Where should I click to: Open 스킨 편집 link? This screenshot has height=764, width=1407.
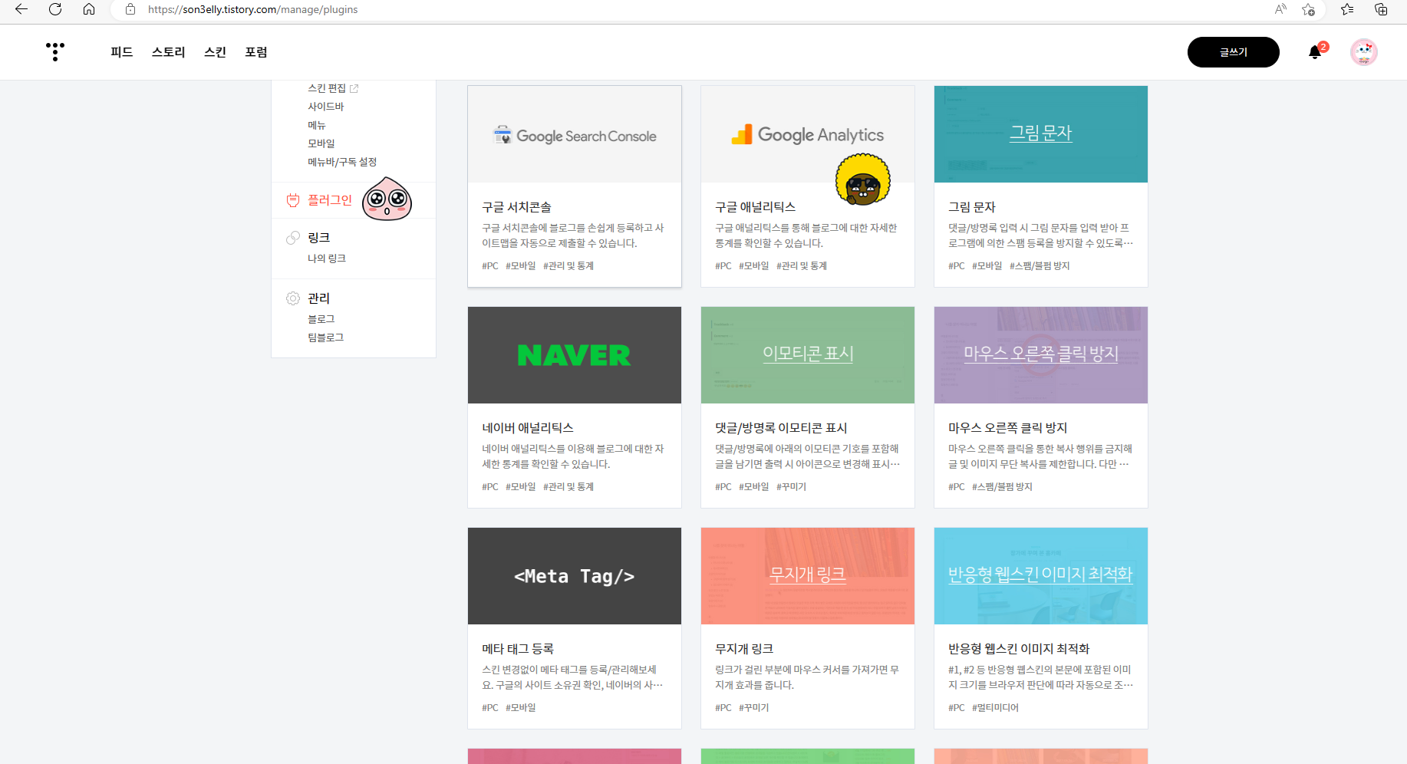[327, 88]
